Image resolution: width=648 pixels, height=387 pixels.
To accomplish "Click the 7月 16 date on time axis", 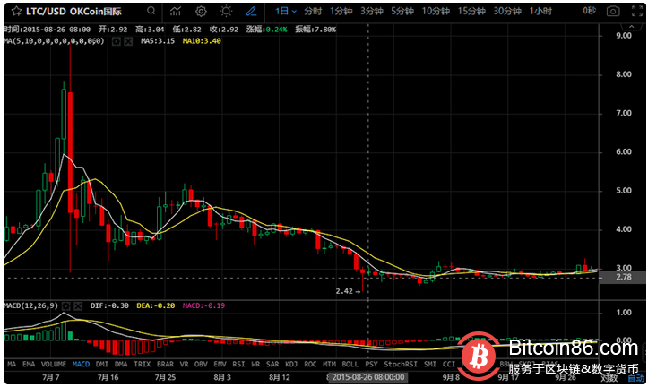I will click(108, 377).
